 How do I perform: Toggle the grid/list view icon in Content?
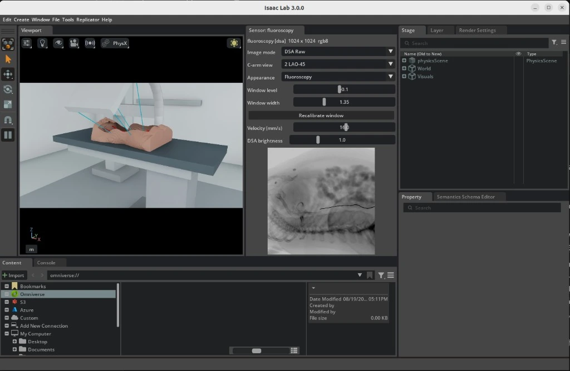pyautogui.click(x=294, y=350)
